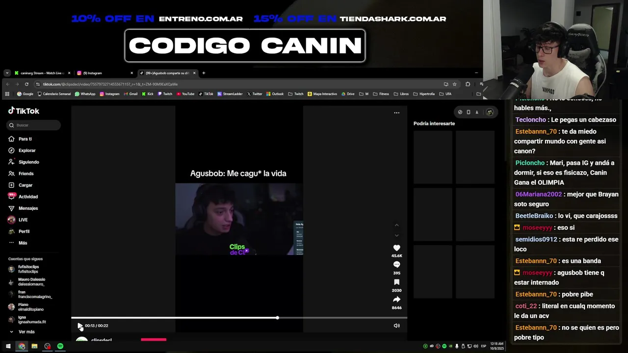Open the Windows Start menu
Screen dimensions: 628x353
(8, 346)
